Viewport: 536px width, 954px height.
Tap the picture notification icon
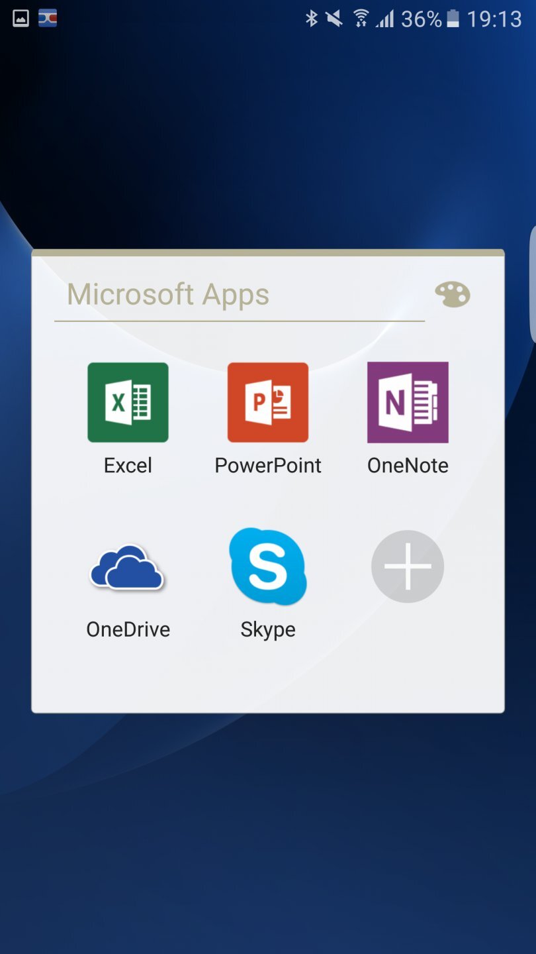click(21, 19)
